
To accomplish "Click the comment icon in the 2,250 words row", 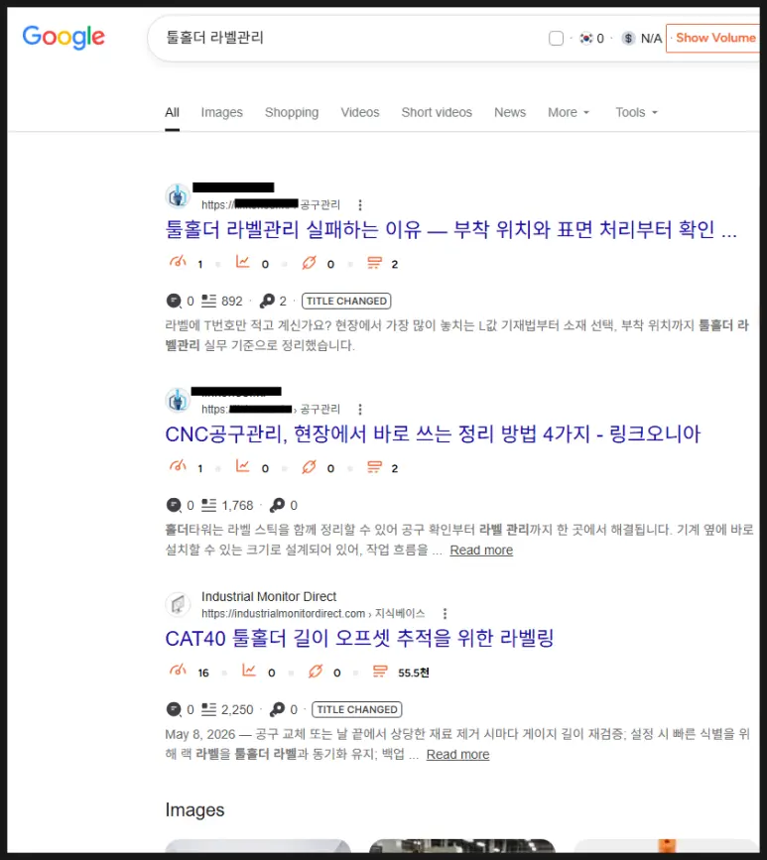I will (174, 709).
